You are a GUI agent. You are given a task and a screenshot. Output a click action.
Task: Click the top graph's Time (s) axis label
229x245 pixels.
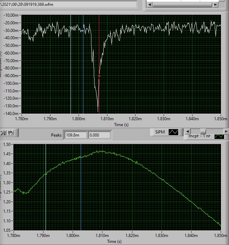pos(121,125)
